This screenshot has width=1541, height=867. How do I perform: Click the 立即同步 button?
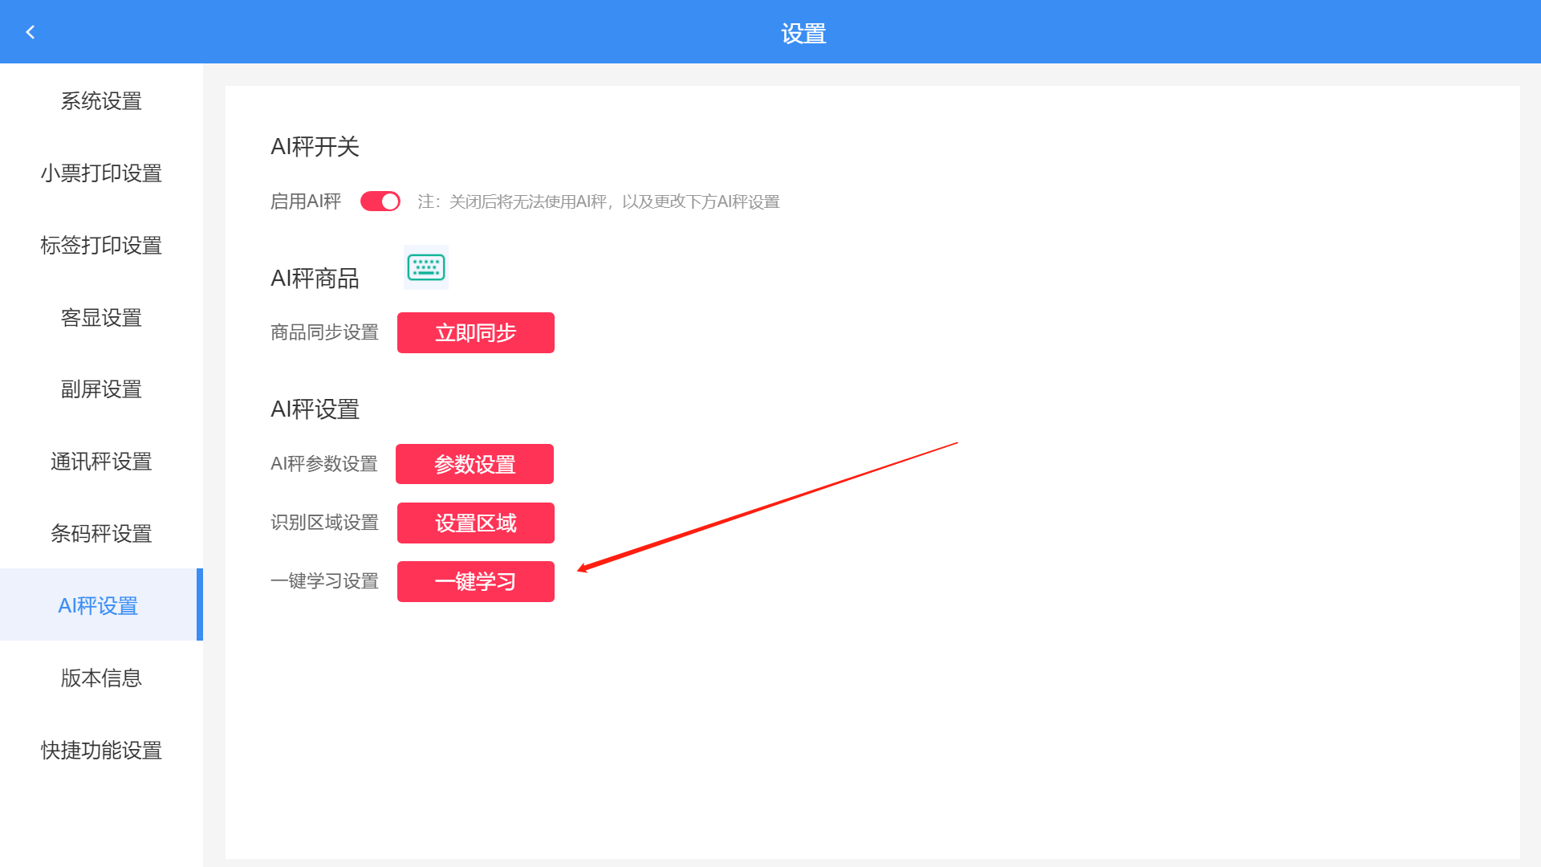coord(476,332)
